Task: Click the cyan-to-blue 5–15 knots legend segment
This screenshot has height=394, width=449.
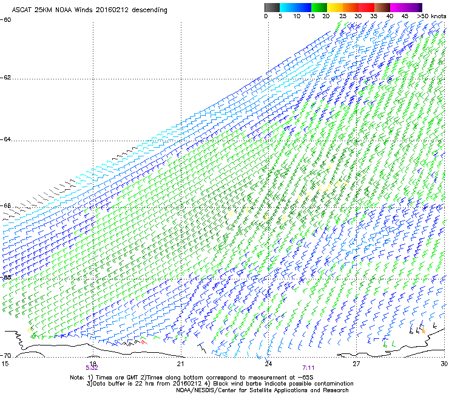Action: pos(295,7)
